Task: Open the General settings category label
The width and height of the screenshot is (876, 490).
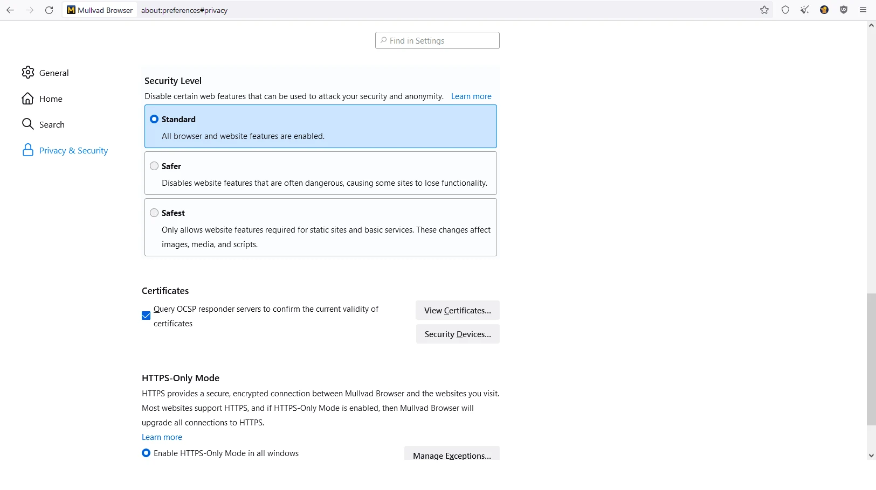Action: tap(54, 73)
